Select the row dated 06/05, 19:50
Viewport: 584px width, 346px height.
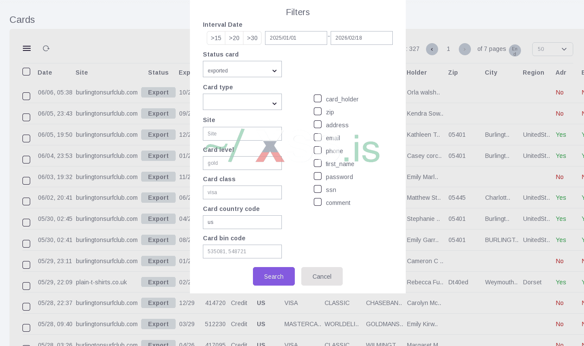click(26, 138)
